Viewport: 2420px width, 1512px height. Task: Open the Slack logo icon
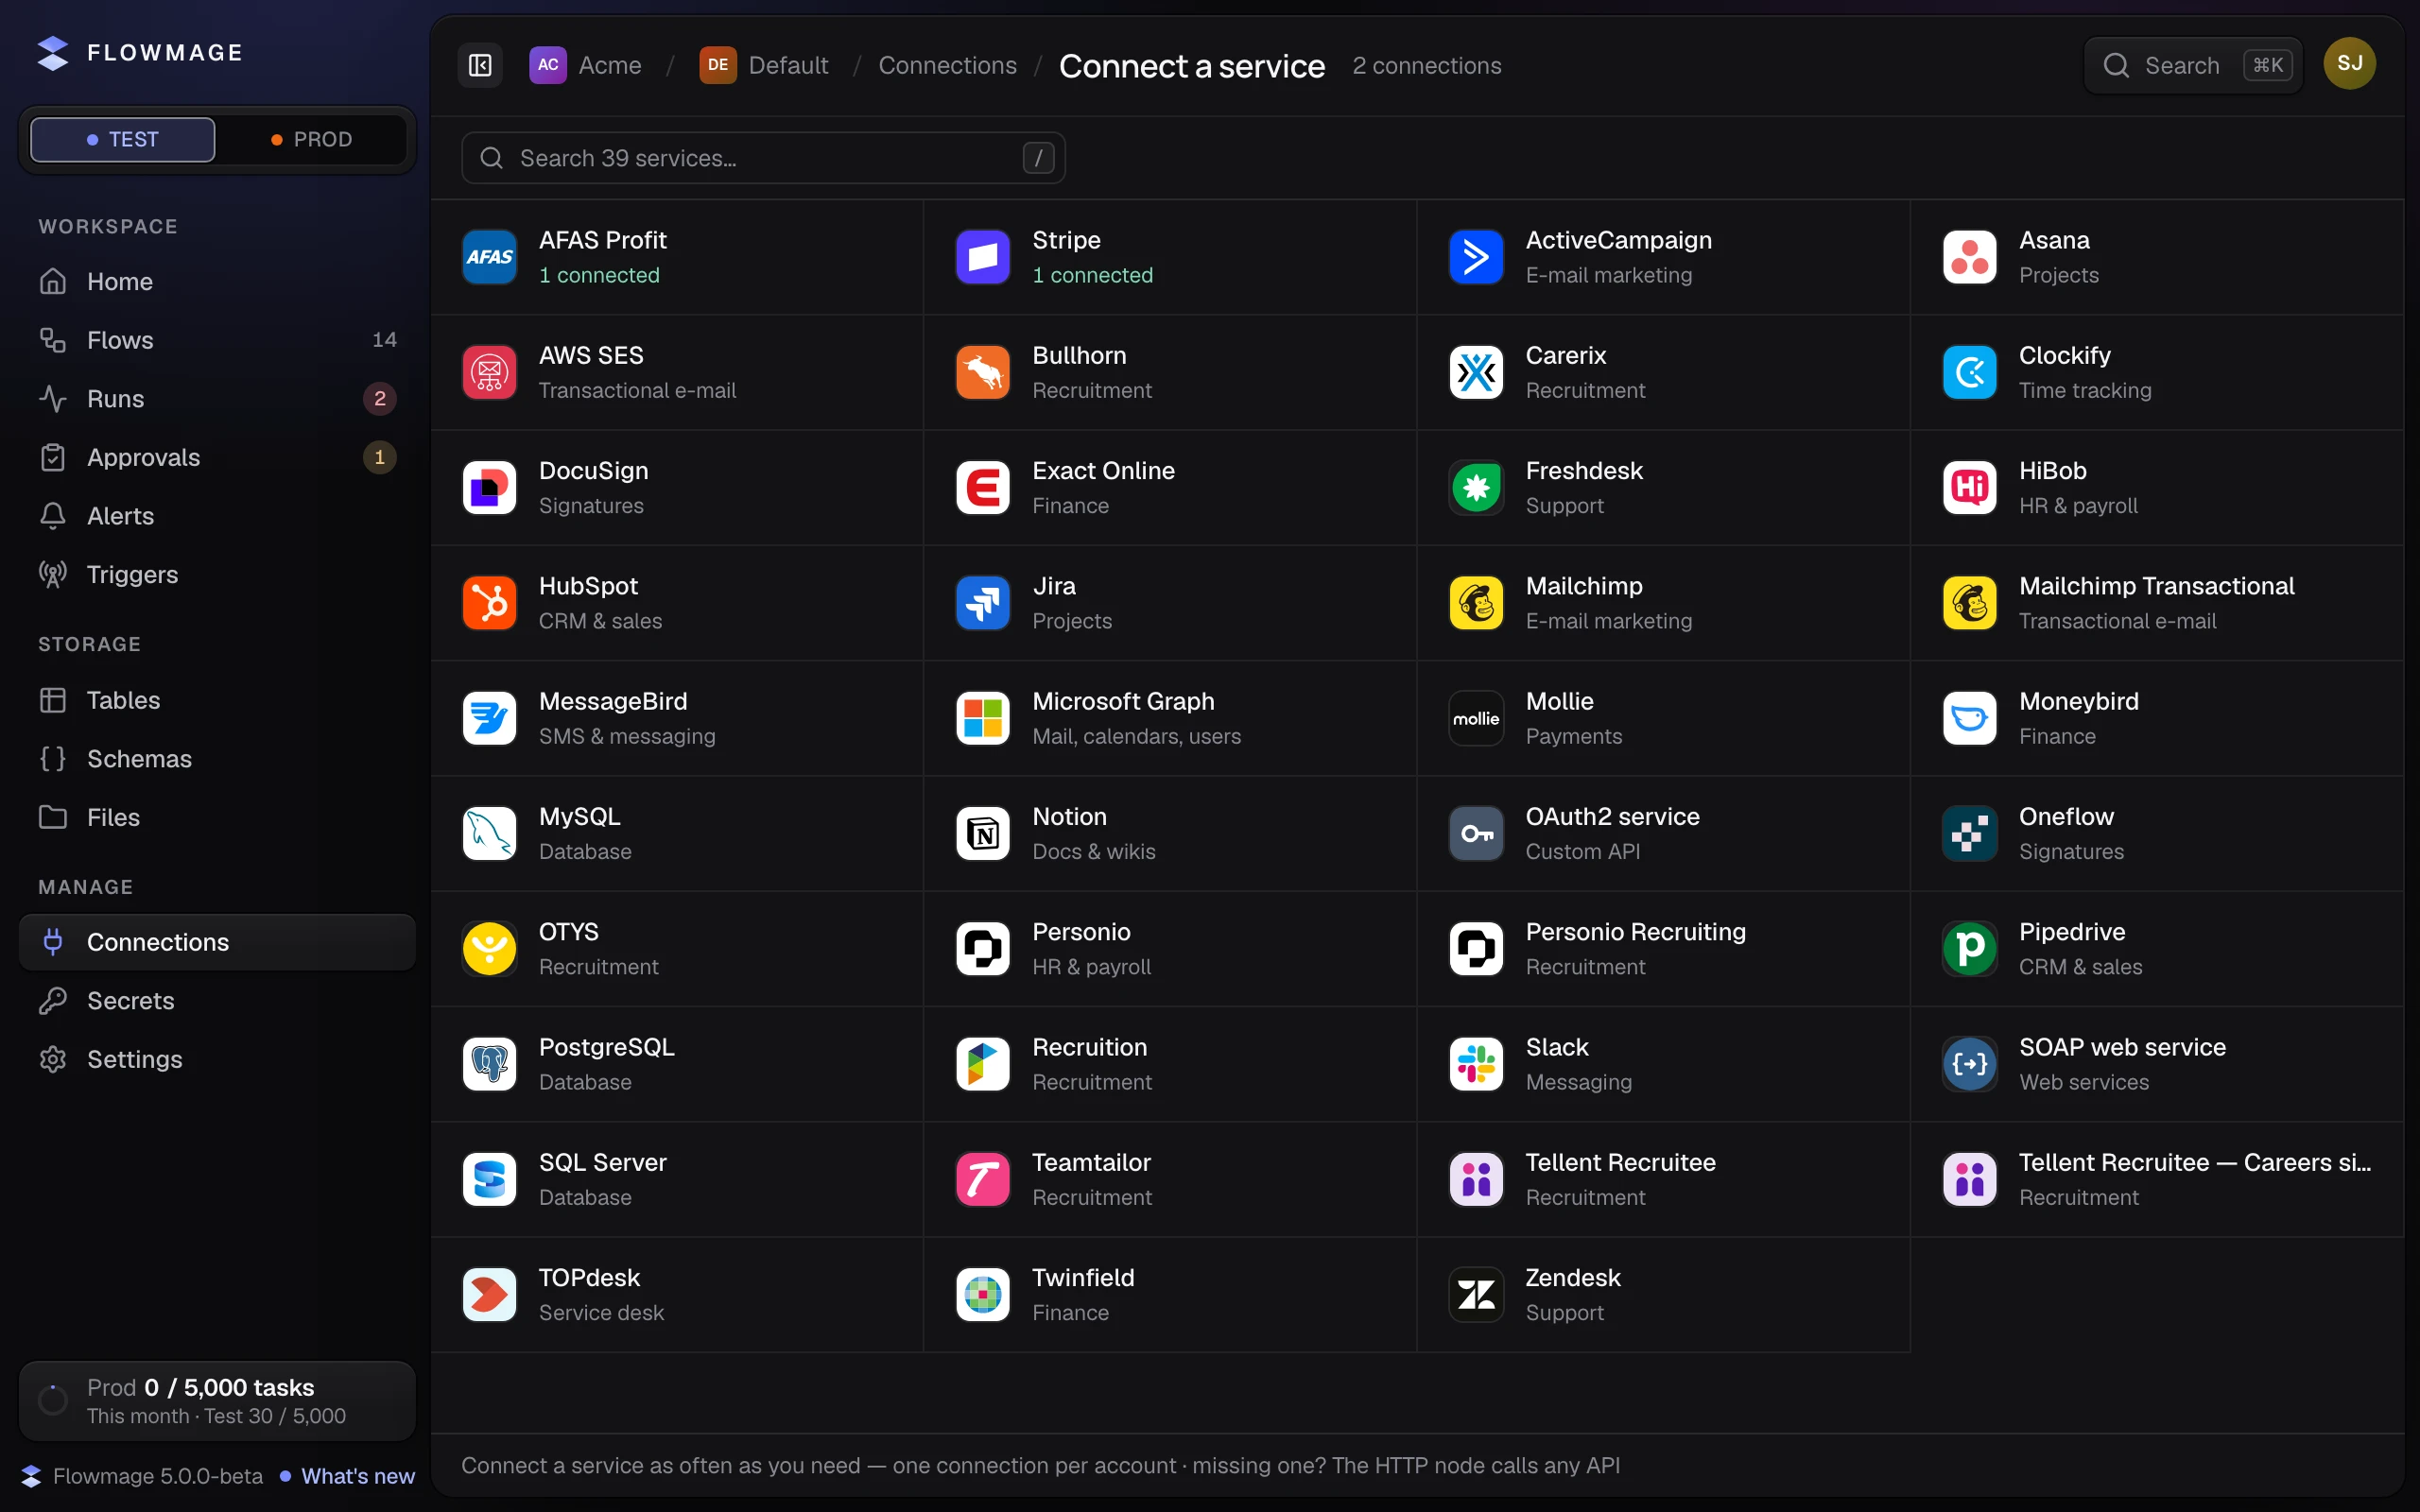(1476, 1064)
